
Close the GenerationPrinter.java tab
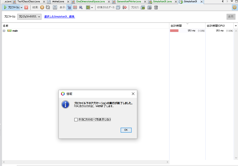coord(145,2)
